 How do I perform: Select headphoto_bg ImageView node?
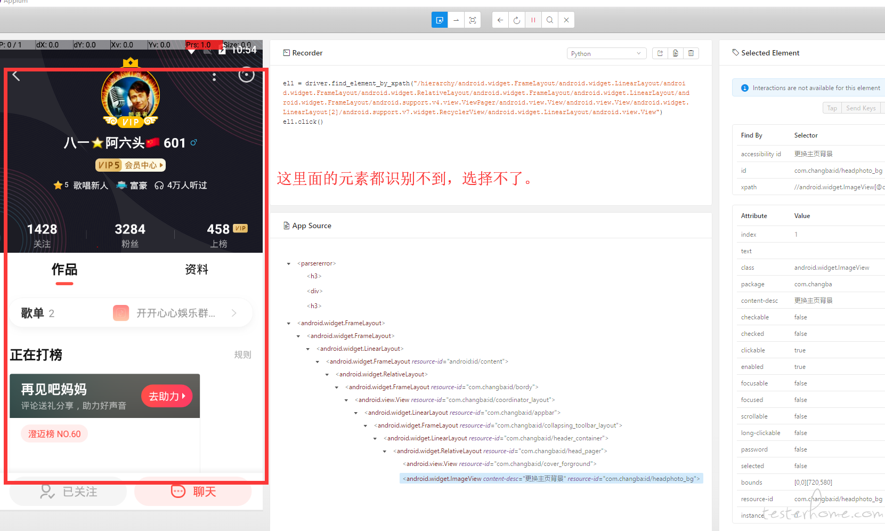[551, 479]
